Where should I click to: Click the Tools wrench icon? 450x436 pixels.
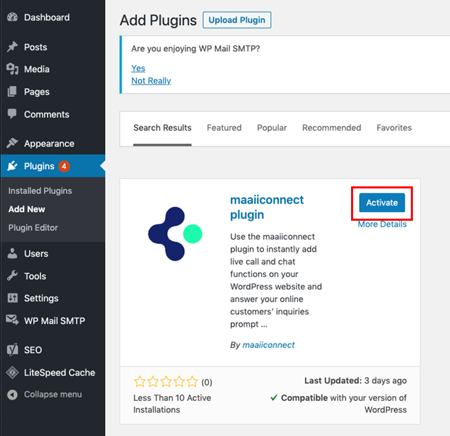pyautogui.click(x=12, y=276)
